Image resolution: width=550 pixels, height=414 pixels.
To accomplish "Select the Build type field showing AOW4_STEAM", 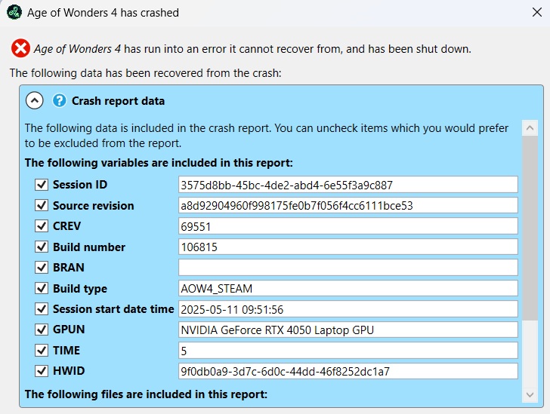I will click(x=348, y=288).
